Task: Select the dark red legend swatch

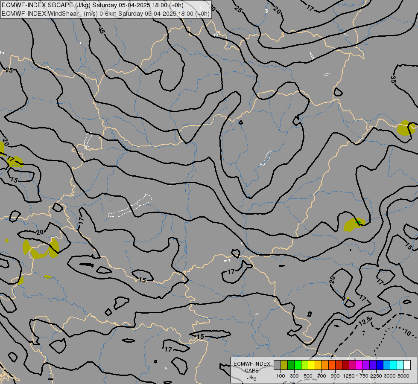Action: (x=345, y=365)
